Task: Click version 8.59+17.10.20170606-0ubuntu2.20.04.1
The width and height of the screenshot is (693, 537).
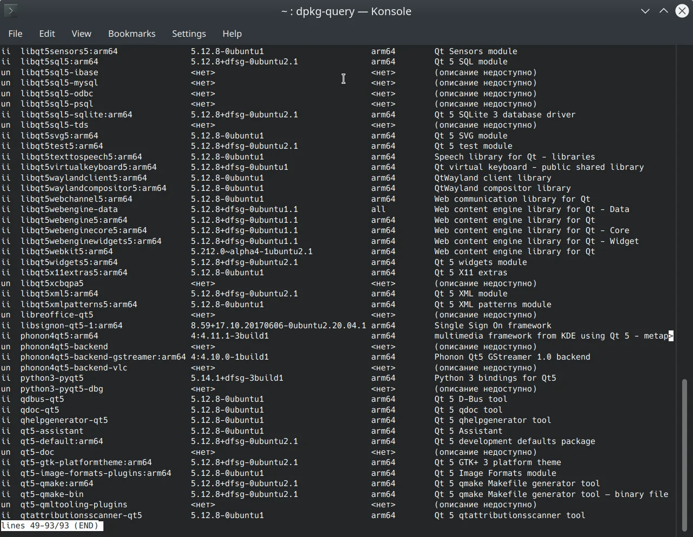Action: coord(279,326)
